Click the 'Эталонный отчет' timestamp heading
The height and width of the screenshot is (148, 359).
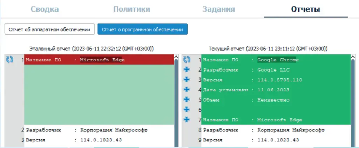point(92,49)
